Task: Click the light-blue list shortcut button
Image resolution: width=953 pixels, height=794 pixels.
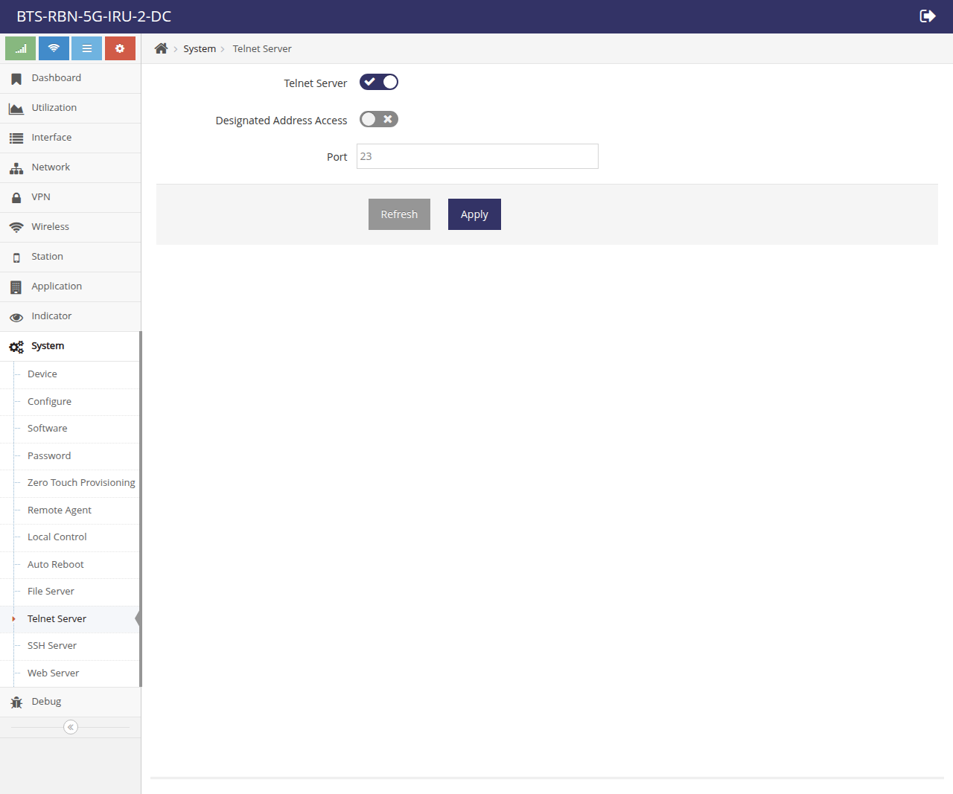Action: (x=87, y=48)
